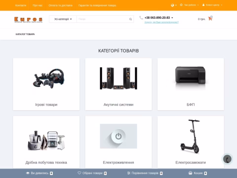Open the 'Контакти' menu item
The image size is (237, 178).
coord(21,5)
